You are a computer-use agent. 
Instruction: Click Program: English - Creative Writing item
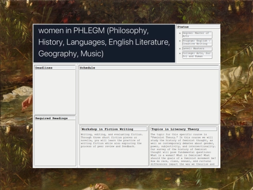pos(197,42)
